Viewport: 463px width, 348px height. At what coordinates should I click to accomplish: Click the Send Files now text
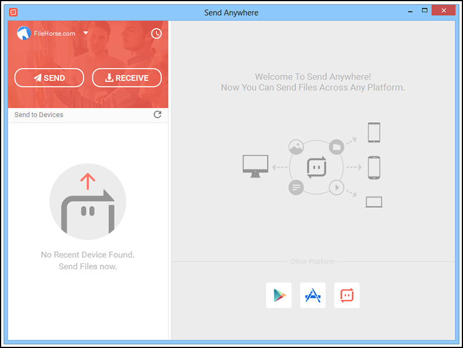coord(87,266)
